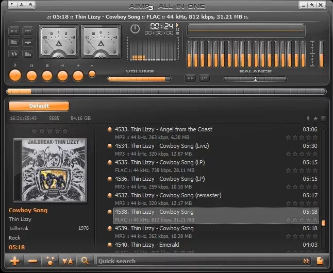Open the plus Add files menu

point(14,261)
